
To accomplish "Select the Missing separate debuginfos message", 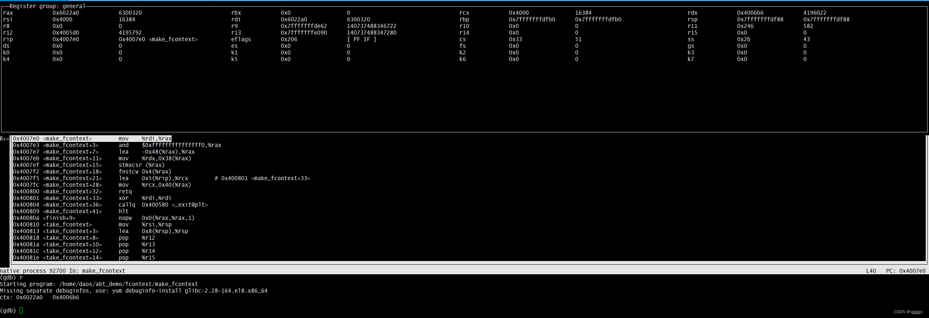I will (134, 291).
